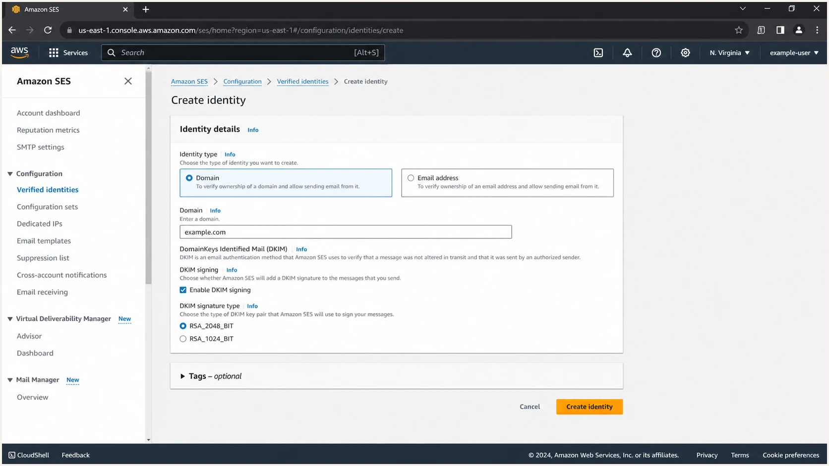Open Mail Manager Overview in sidebar
Image resolution: width=829 pixels, height=466 pixels.
point(33,397)
